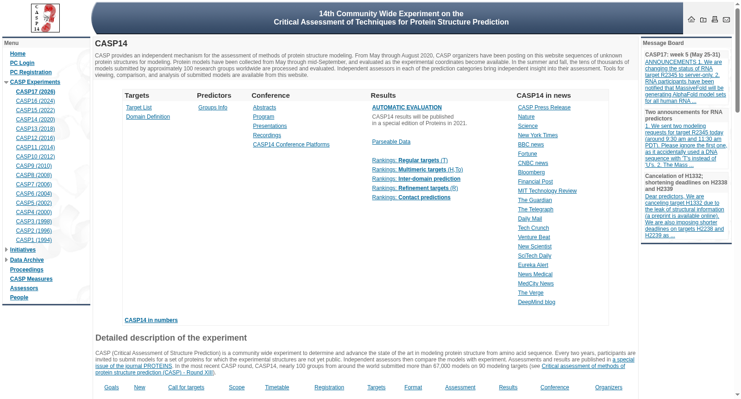Open the Domain Definition link
Screen dimensions: 741x399
[x=148, y=117]
